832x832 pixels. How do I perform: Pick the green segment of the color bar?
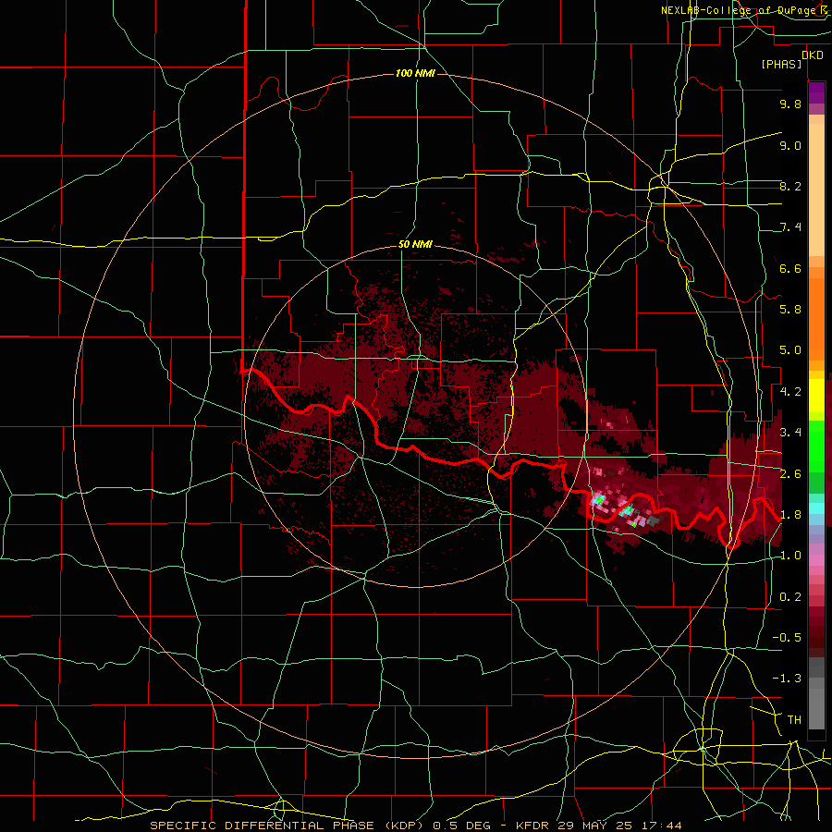[816, 446]
